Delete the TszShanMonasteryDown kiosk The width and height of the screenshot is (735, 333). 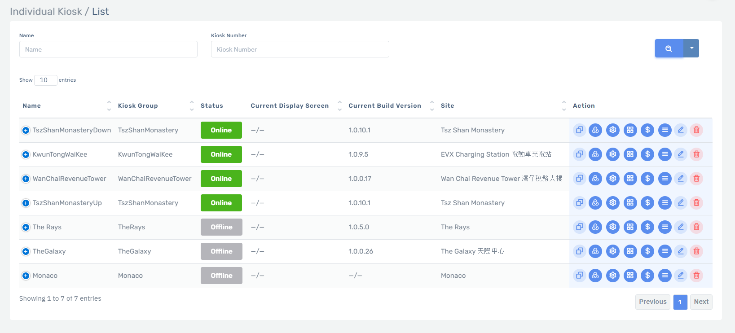tap(696, 130)
